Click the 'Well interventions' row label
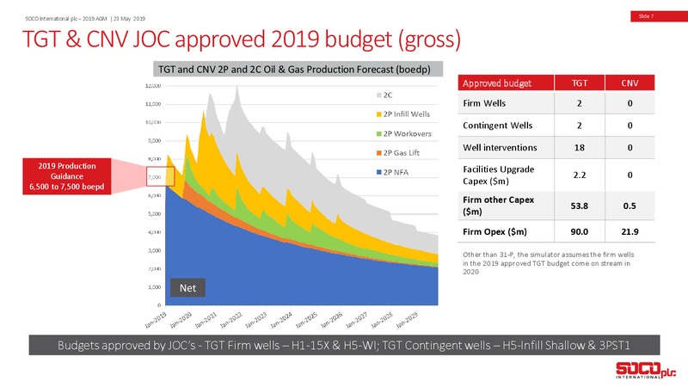 pyautogui.click(x=500, y=147)
